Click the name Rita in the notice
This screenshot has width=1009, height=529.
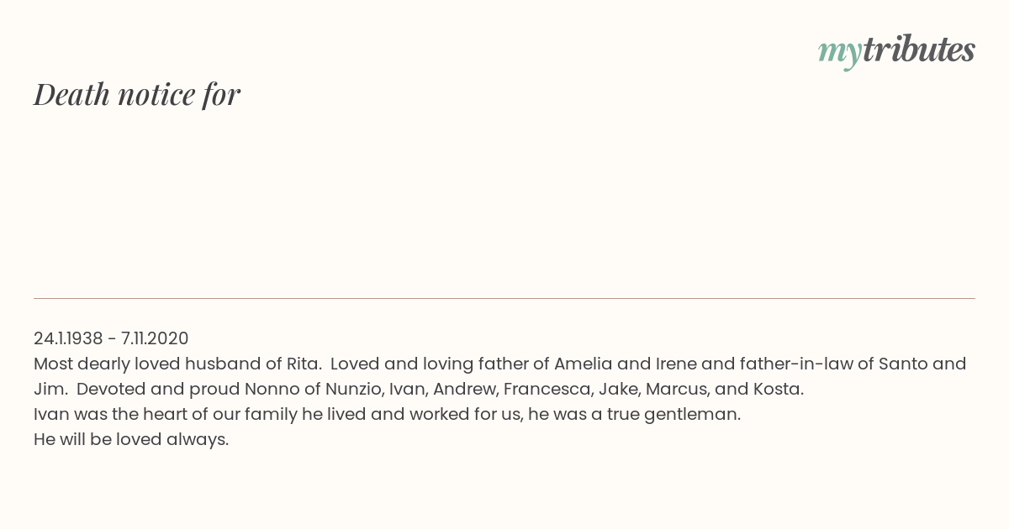tap(304, 364)
